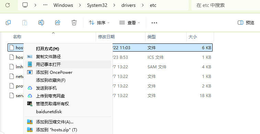Navigate to Windows breadcrumb folder
The image size is (260, 134).
(63, 5)
